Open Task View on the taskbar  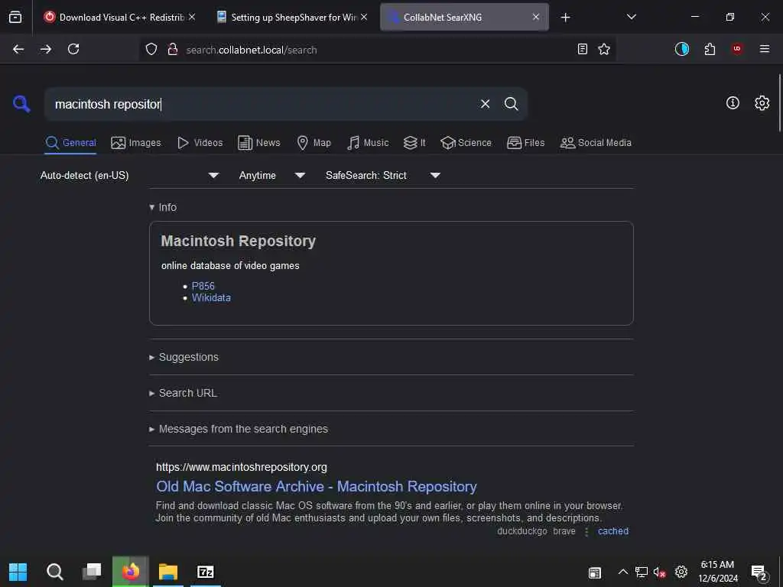tap(92, 571)
